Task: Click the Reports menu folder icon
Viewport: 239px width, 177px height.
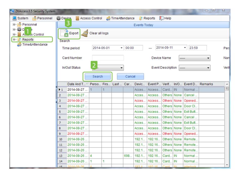Action: (x=141, y=18)
